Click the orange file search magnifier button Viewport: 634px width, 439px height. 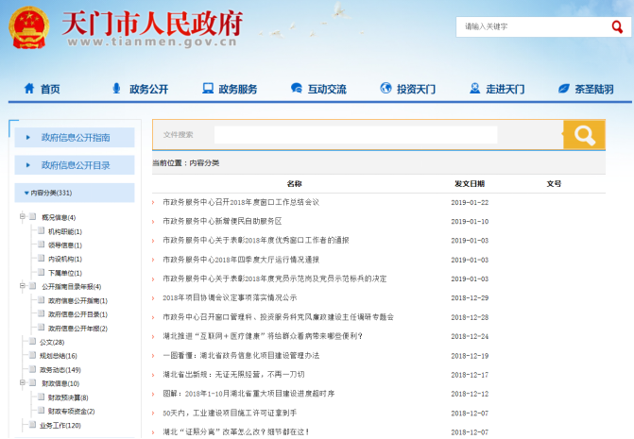583,134
